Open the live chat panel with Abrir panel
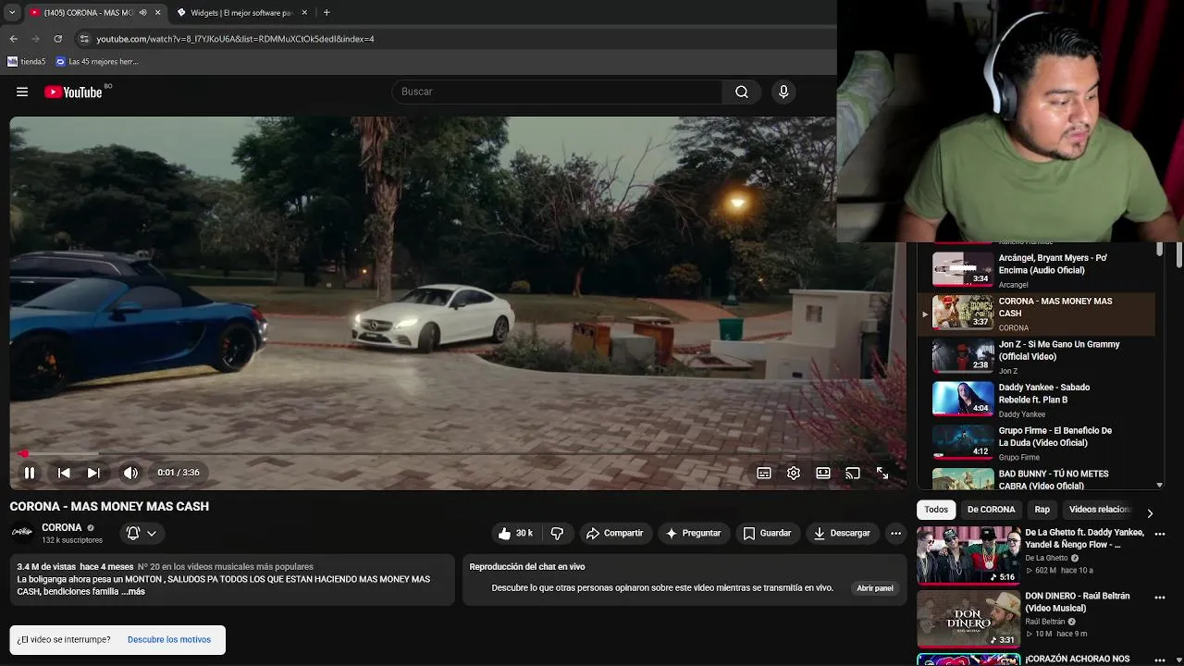The height and width of the screenshot is (666, 1184). coord(874,588)
